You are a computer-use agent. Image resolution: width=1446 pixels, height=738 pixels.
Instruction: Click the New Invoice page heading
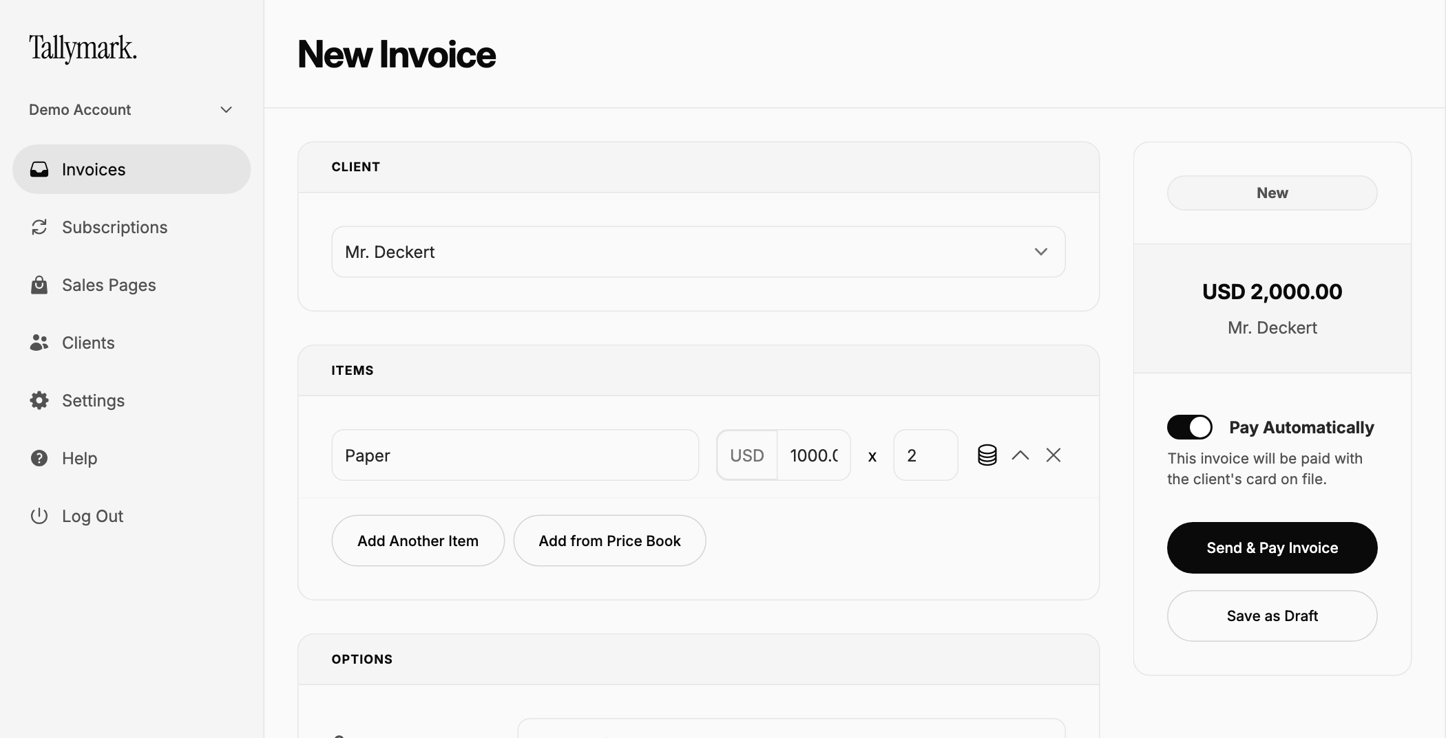[397, 54]
